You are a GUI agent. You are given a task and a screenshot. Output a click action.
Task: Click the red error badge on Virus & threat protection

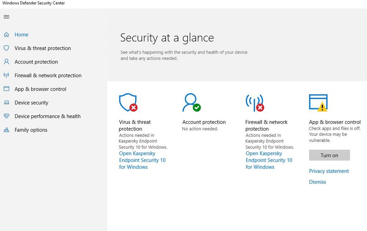click(134, 108)
